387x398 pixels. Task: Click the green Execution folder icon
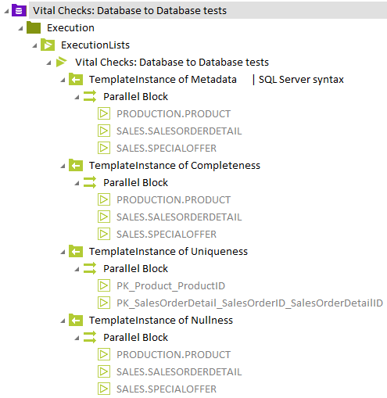click(x=34, y=27)
